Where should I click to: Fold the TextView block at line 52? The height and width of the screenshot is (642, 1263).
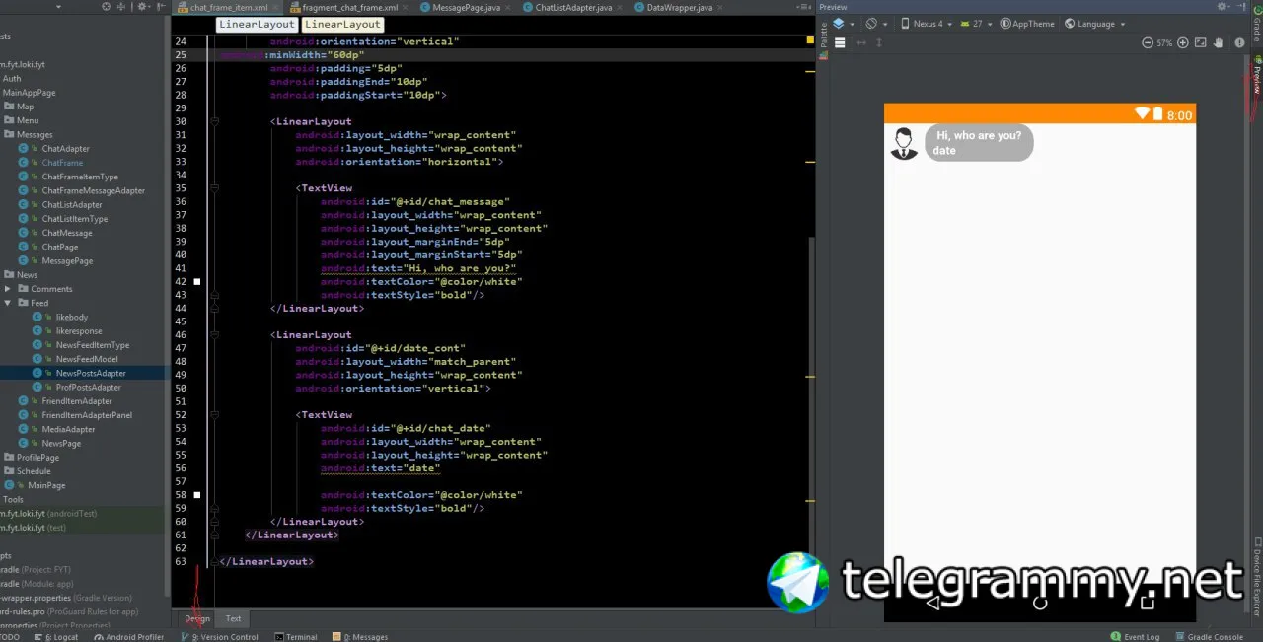(214, 415)
